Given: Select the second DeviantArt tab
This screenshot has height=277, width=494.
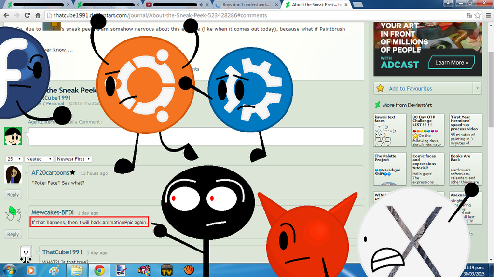Looking at the screenshot, I should coord(108,5).
